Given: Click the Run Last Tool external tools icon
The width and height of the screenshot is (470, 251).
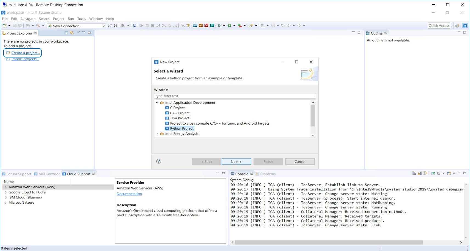Looking at the screenshot, I should (x=240, y=26).
